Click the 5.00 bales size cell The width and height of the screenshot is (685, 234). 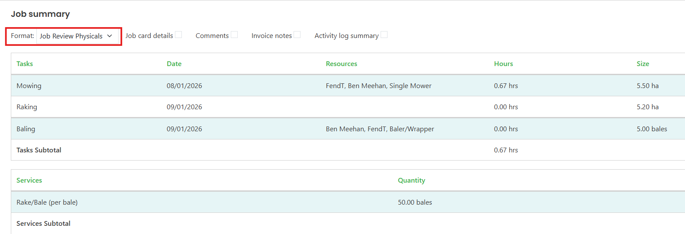(x=652, y=129)
